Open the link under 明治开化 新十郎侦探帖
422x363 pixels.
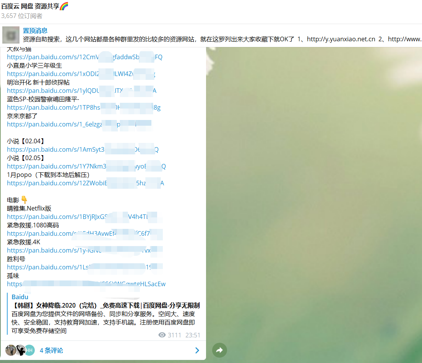pos(81,91)
